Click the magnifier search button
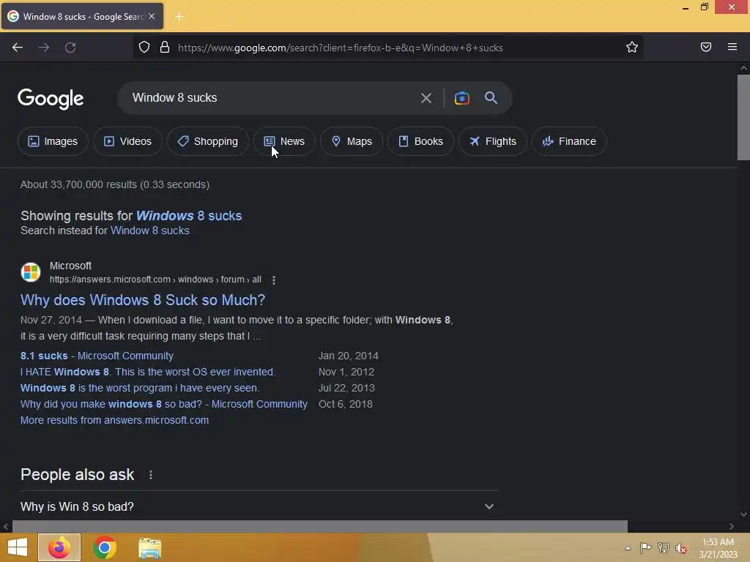 click(x=491, y=97)
